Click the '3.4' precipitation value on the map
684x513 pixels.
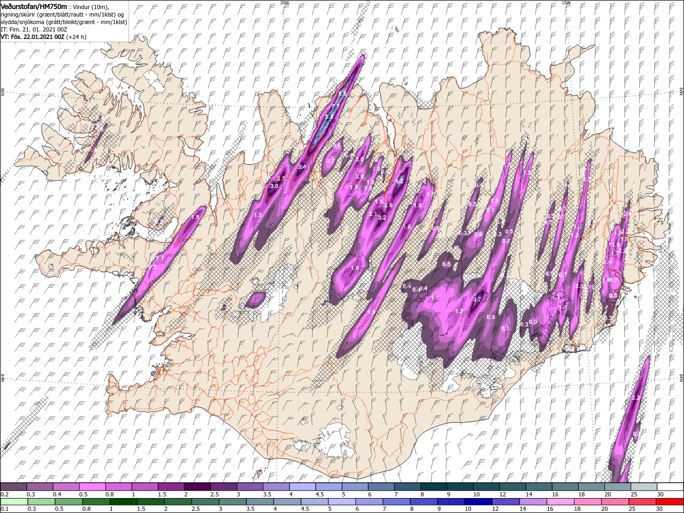[x=302, y=167]
